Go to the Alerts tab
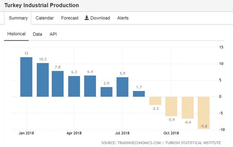This screenshot has width=233, height=147. coord(123,18)
